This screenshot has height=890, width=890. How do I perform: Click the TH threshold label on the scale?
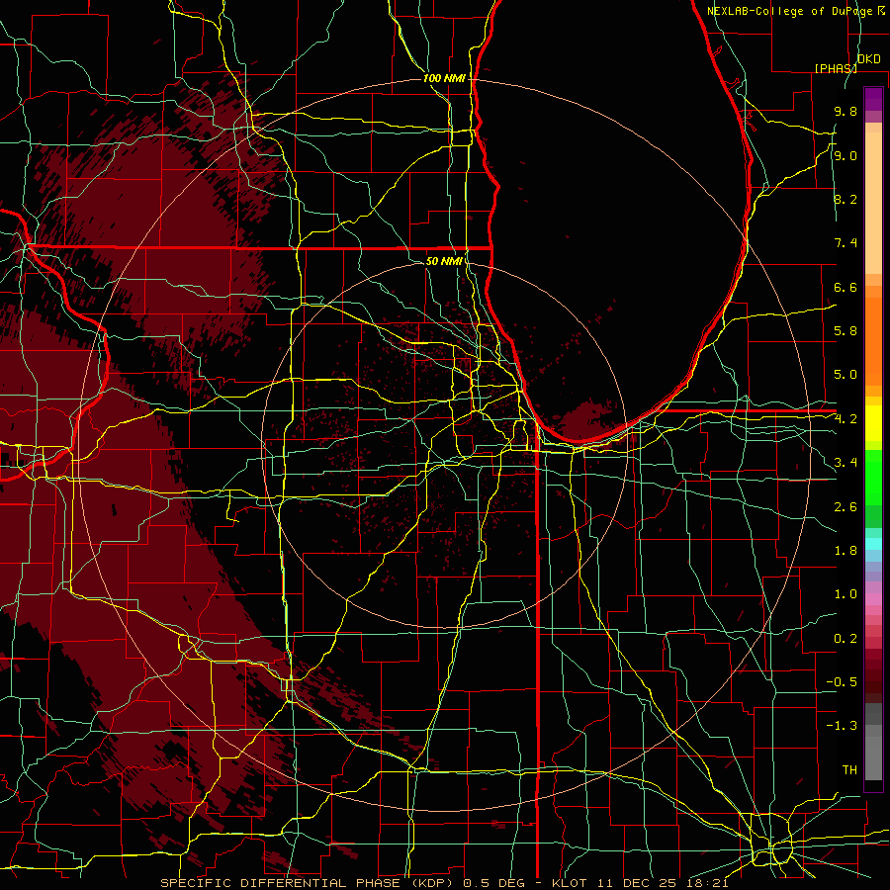849,770
